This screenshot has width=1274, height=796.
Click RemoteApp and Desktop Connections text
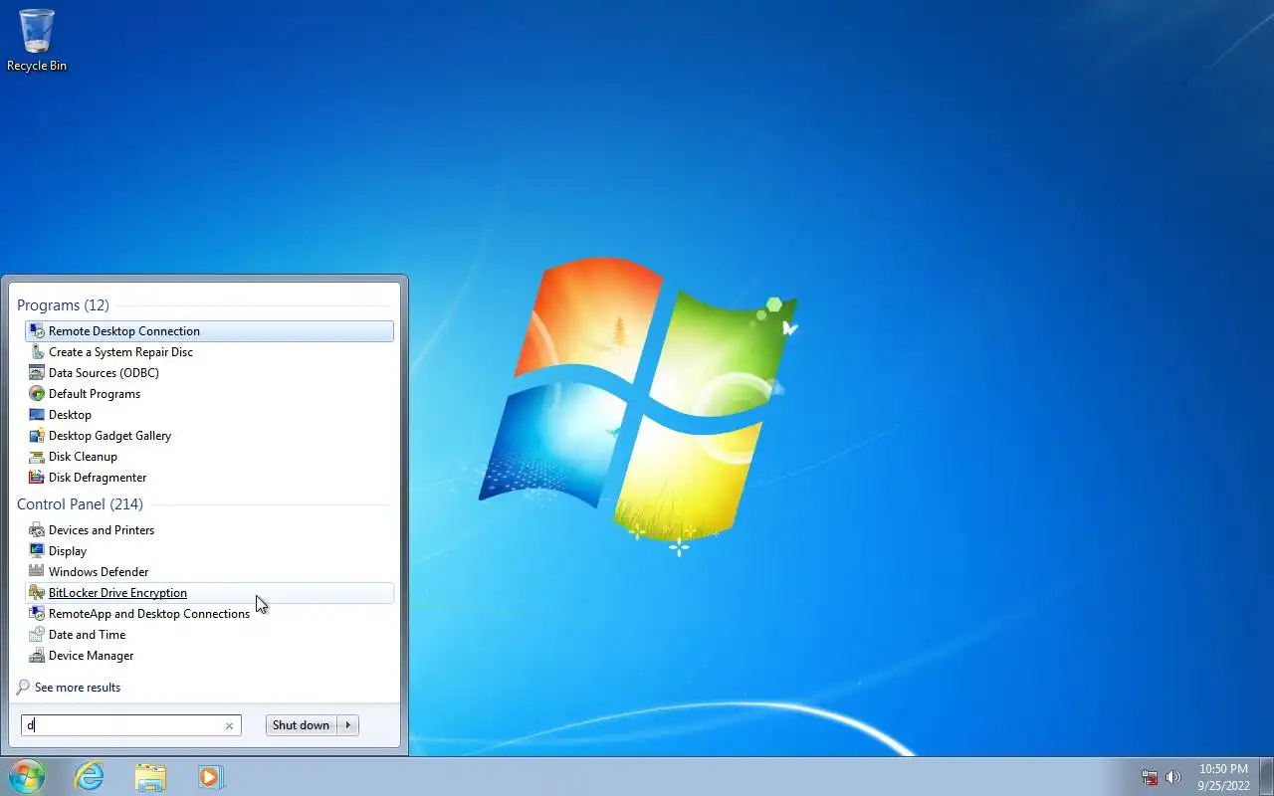pos(149,614)
